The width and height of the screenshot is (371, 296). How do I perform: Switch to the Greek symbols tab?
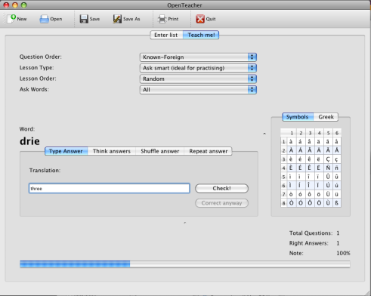(326, 117)
